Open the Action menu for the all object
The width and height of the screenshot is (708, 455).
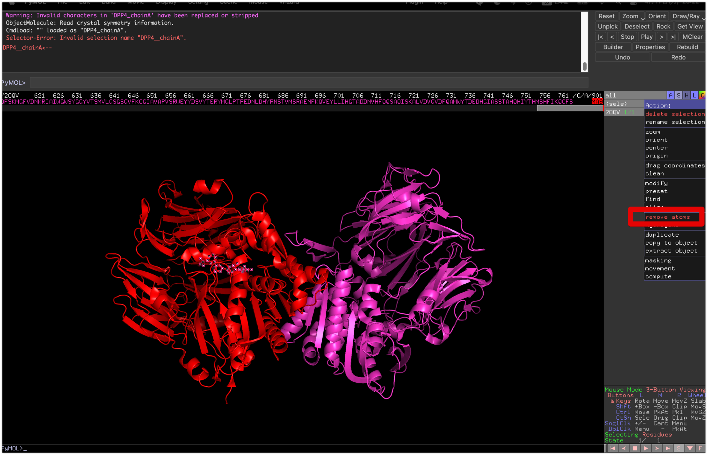click(x=670, y=95)
